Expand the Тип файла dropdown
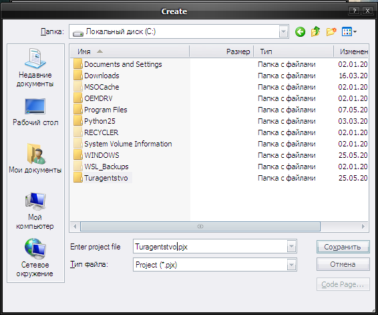 click(291, 265)
